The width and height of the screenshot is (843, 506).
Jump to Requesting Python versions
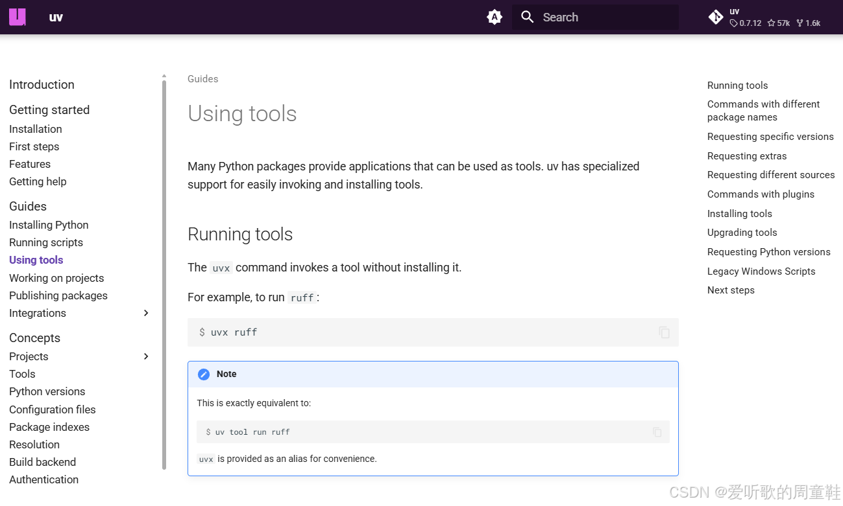[769, 252]
